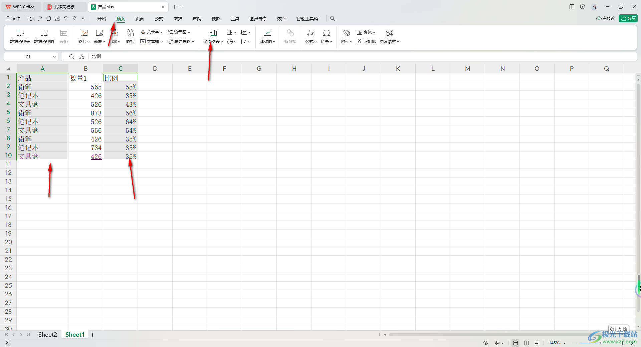Open the All Charts (全部图表) icon
641x347 pixels.
point(213,33)
